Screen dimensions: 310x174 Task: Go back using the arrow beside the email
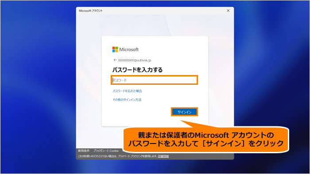115,60
